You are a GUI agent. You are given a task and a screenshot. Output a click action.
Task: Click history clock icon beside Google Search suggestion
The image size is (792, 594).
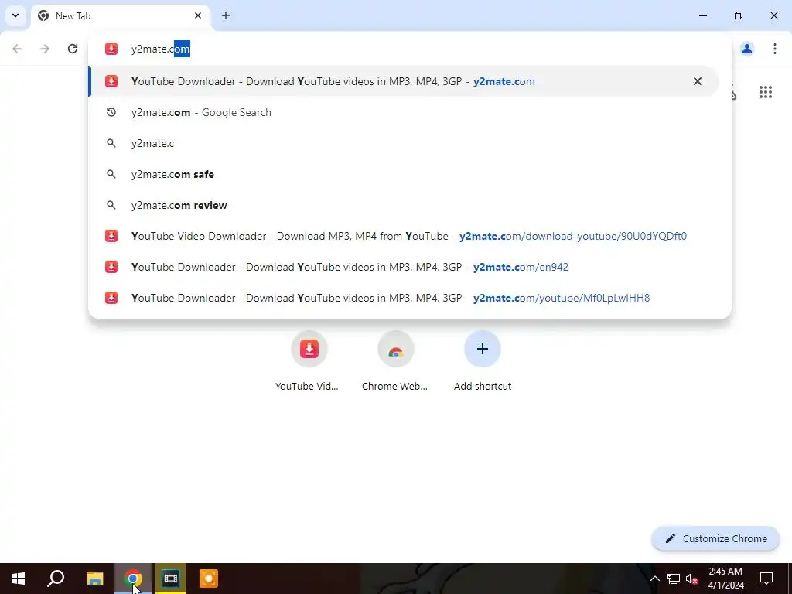111,112
